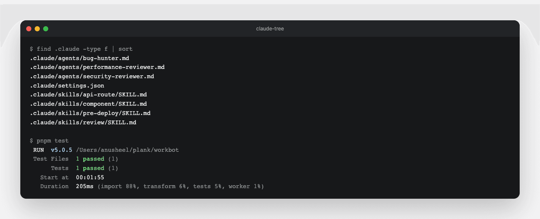Screen dimensions: 540x219
Task: Click the pre-deploy/SKILL.md path
Action: [x=90, y=113]
